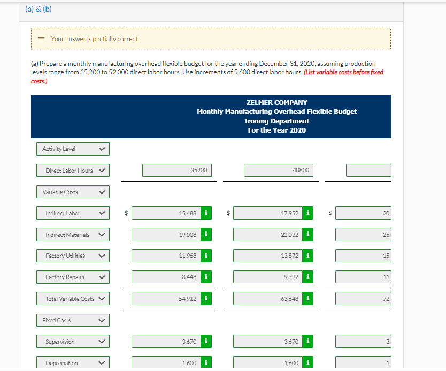The height and width of the screenshot is (371, 446).
Task: Click info icon beside Indirect Materials 19,008
Action: click(x=206, y=235)
